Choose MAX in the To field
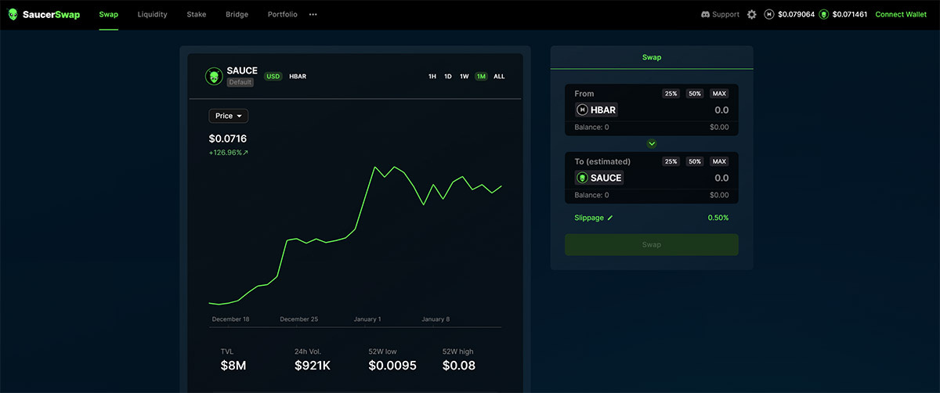 (x=719, y=161)
